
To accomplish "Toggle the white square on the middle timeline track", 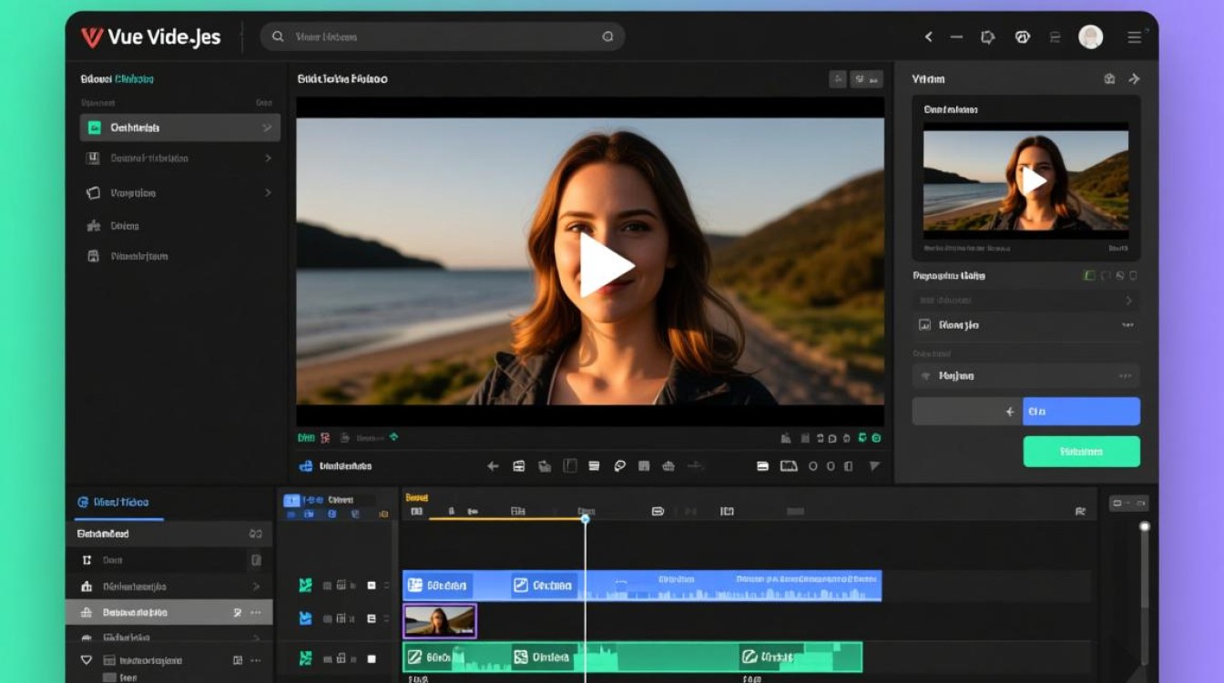I will point(372,619).
